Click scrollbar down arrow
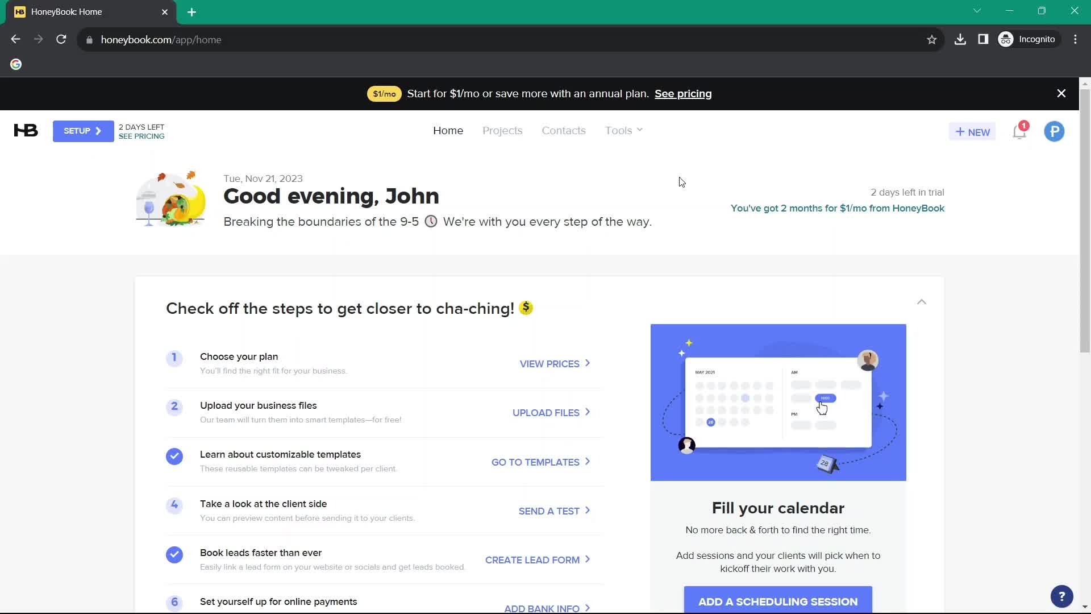Viewport: 1091px width, 614px height. [x=1085, y=607]
